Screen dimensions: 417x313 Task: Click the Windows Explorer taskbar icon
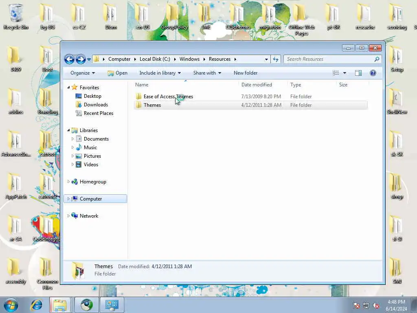(x=60, y=305)
